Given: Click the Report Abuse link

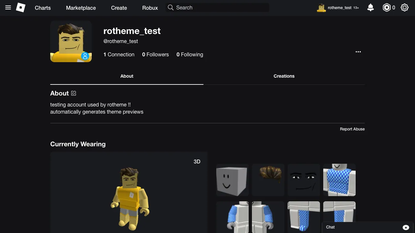Looking at the screenshot, I should point(352,129).
